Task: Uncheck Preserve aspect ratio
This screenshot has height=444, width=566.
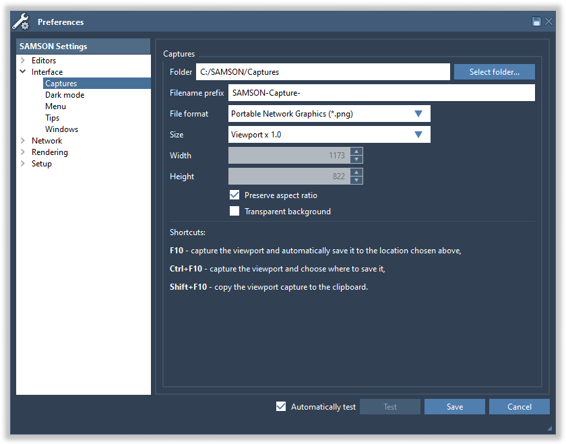Action: [x=234, y=195]
